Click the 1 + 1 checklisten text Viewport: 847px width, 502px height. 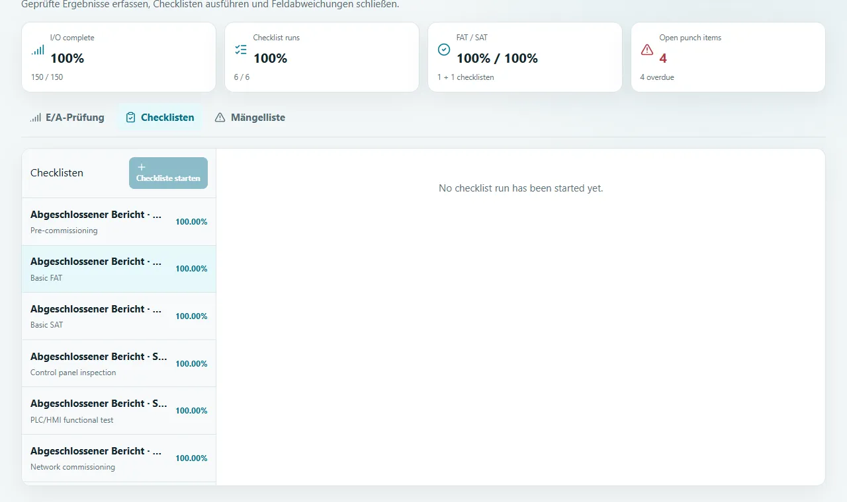tap(466, 77)
